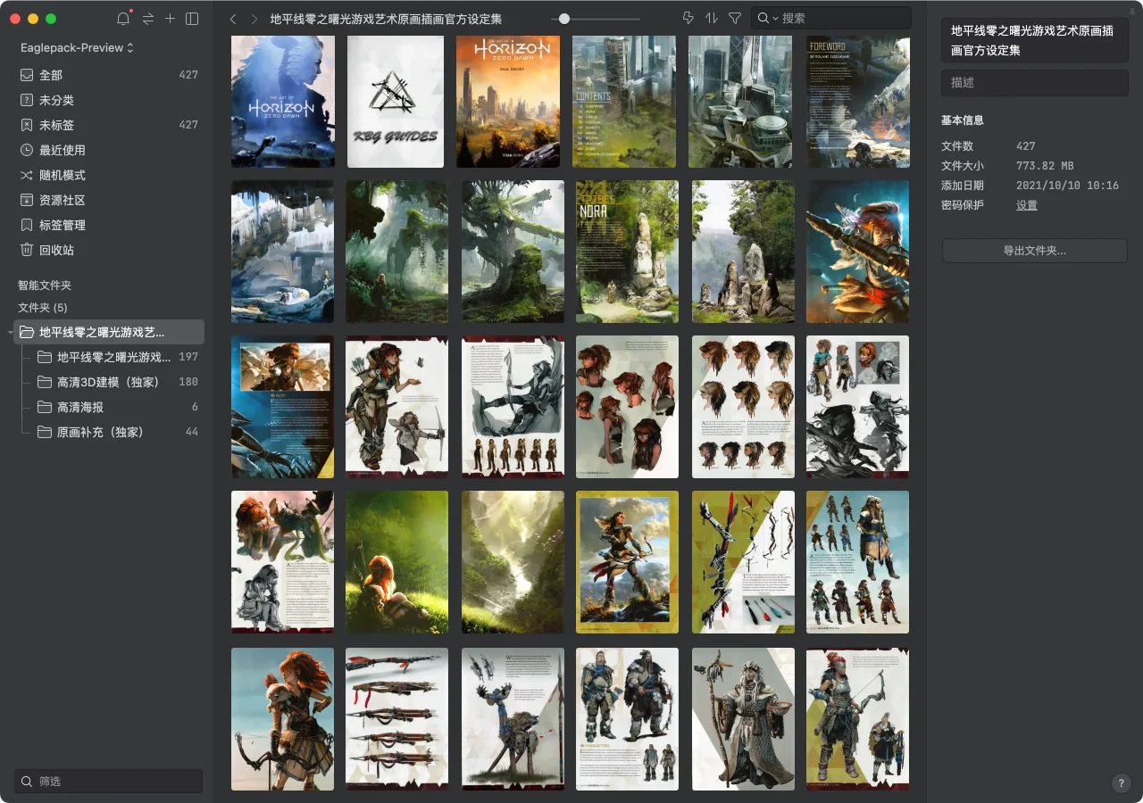Select the red-haired girl in grass thumbnail
1143x803 pixels.
(x=396, y=562)
